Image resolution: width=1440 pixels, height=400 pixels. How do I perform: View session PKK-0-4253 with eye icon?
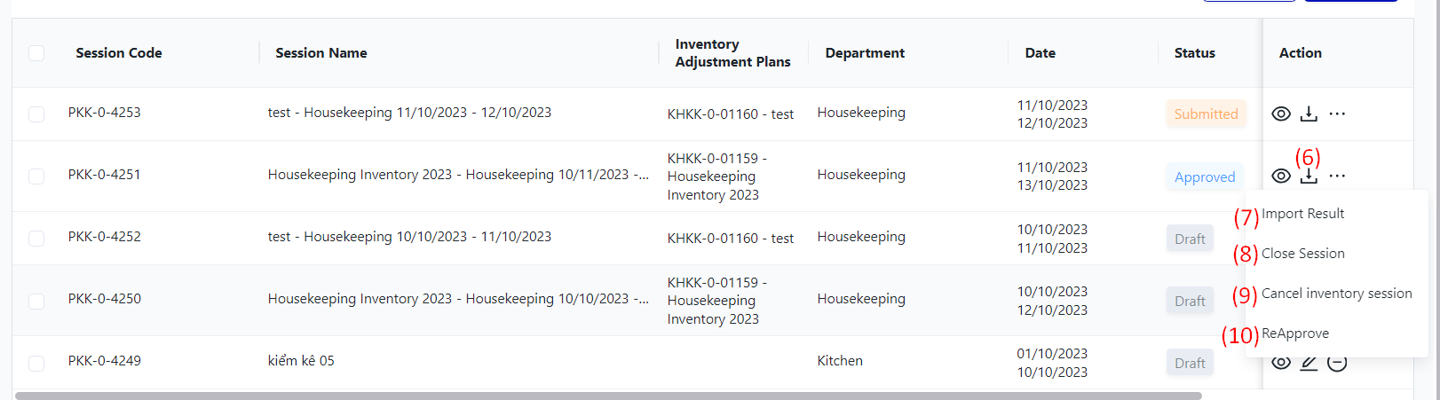point(1280,114)
